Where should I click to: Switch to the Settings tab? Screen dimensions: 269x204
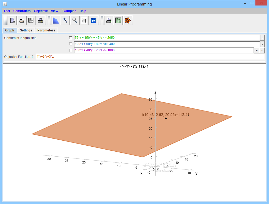click(26, 30)
